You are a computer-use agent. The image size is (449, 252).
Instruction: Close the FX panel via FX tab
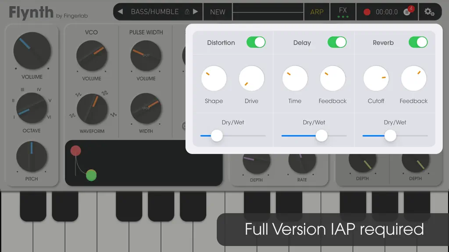tap(343, 12)
